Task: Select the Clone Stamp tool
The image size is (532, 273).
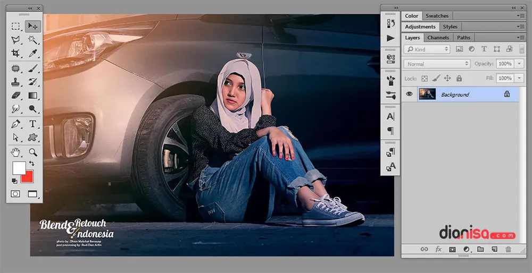Action: (15, 82)
